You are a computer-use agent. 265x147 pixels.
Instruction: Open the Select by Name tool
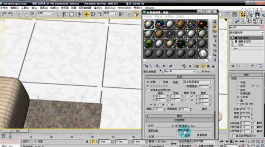pos(64,14)
